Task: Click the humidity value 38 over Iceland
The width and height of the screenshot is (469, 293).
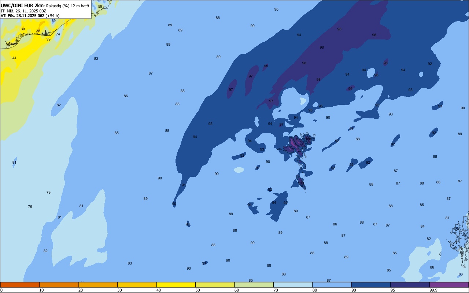Action: pos(38,31)
